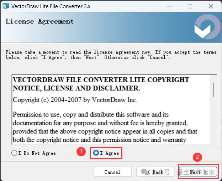Cancel the installation
222x181 pixels.
point(113,172)
